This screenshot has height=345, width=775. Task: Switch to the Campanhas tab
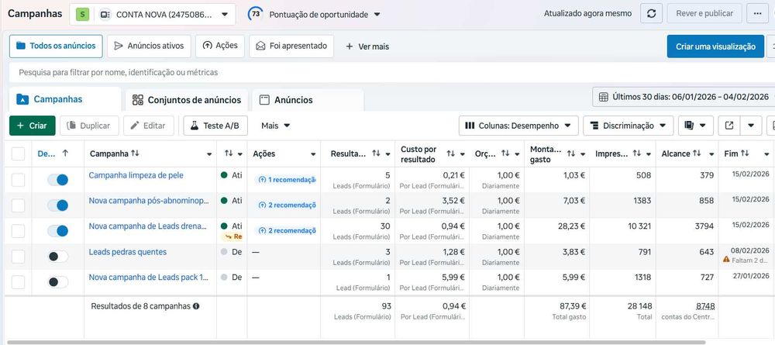point(65,99)
